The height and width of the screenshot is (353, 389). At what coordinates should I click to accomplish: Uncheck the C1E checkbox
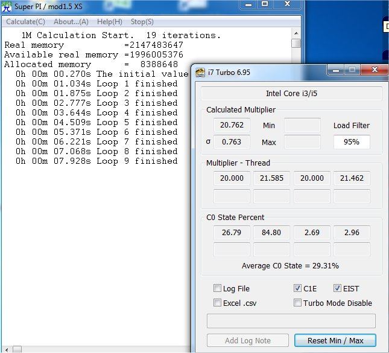pos(297,288)
